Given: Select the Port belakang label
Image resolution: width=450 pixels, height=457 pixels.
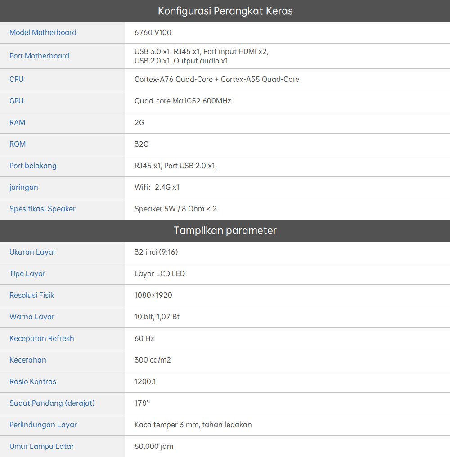Looking at the screenshot, I should (x=33, y=166).
